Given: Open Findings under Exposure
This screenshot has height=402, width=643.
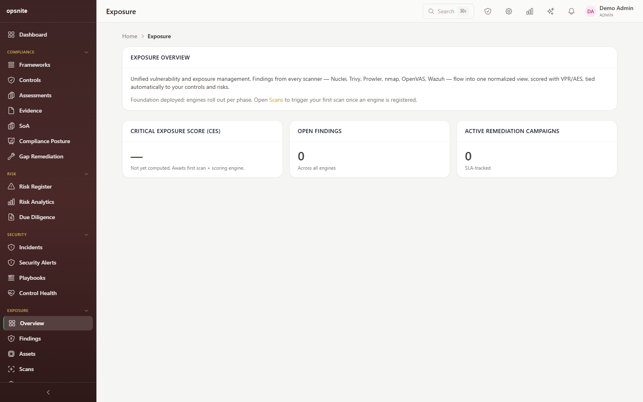Looking at the screenshot, I should (x=48, y=338).
